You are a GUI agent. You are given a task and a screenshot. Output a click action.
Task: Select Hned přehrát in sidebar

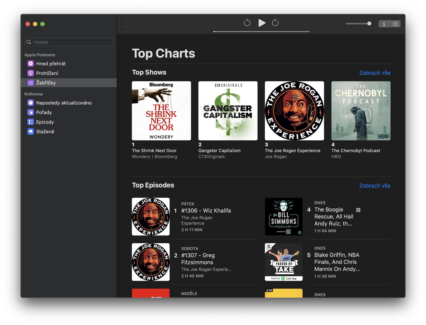point(69,64)
